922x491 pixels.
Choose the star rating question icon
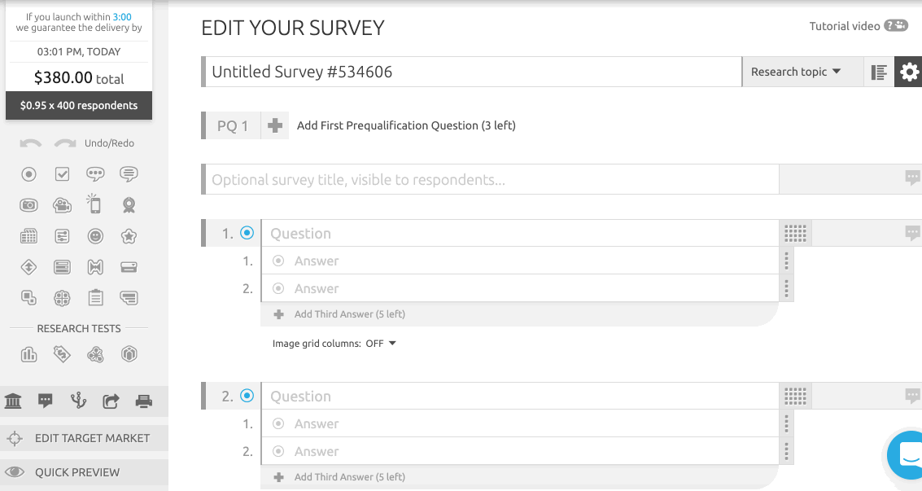[129, 236]
